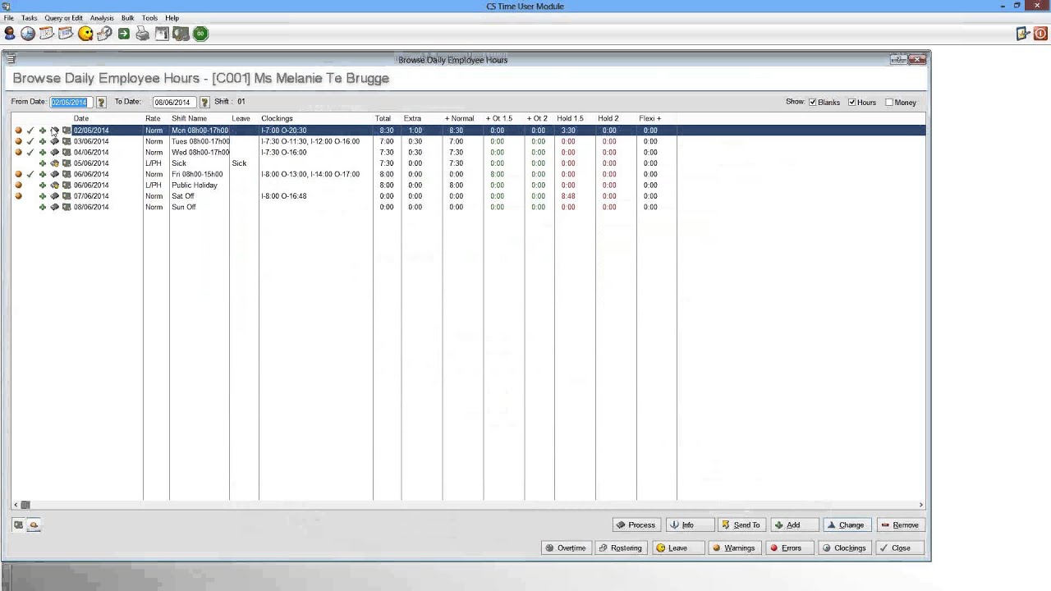Image resolution: width=1051 pixels, height=591 pixels.
Task: Open the Overtime button
Action: 566,548
